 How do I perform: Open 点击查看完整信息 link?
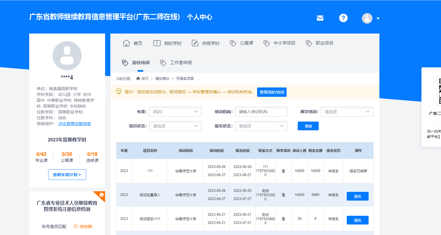(x=74, y=124)
